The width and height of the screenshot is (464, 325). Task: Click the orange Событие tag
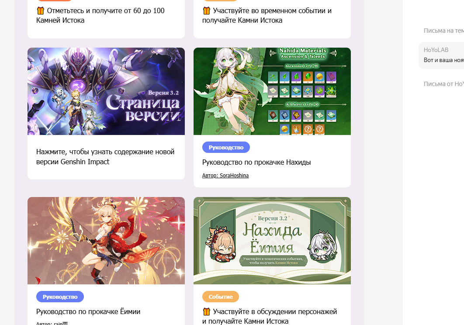221,297
